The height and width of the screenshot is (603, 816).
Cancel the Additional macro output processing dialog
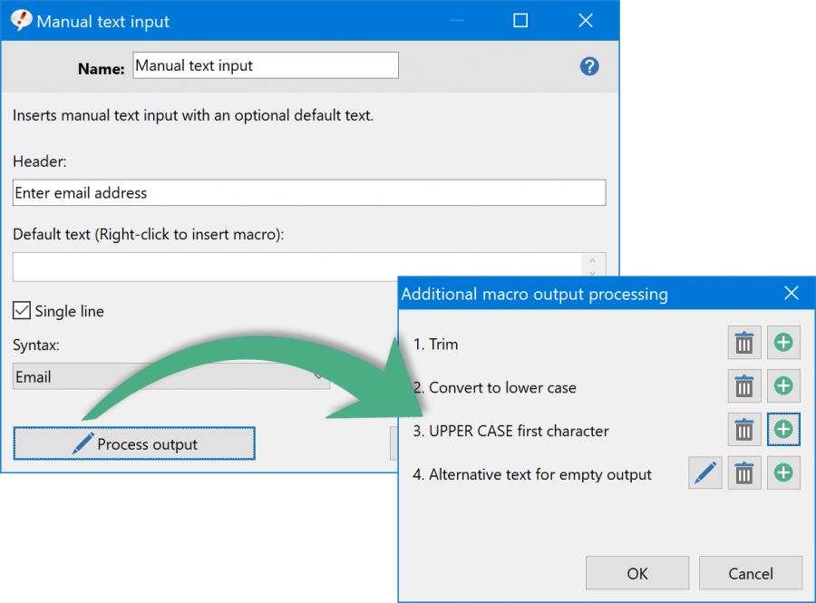click(750, 573)
